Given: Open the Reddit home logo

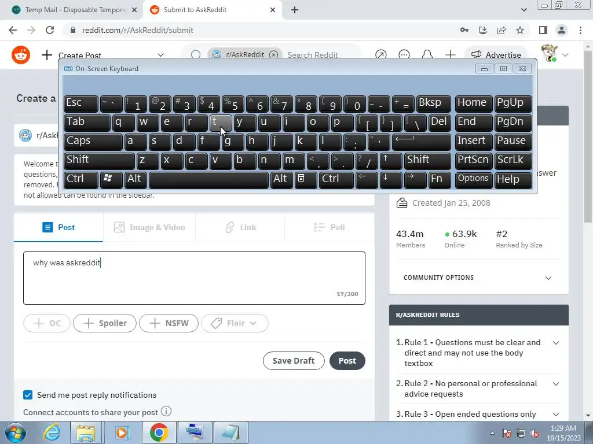Looking at the screenshot, I should coord(21,55).
